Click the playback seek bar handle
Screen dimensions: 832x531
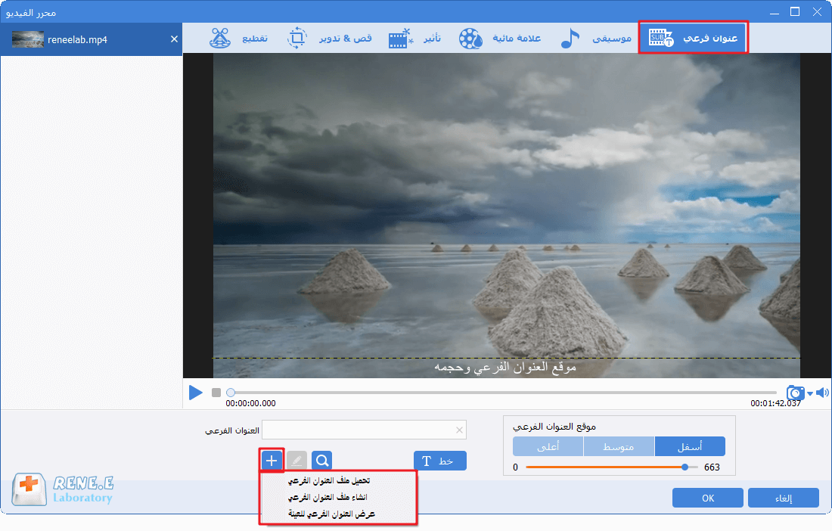230,393
